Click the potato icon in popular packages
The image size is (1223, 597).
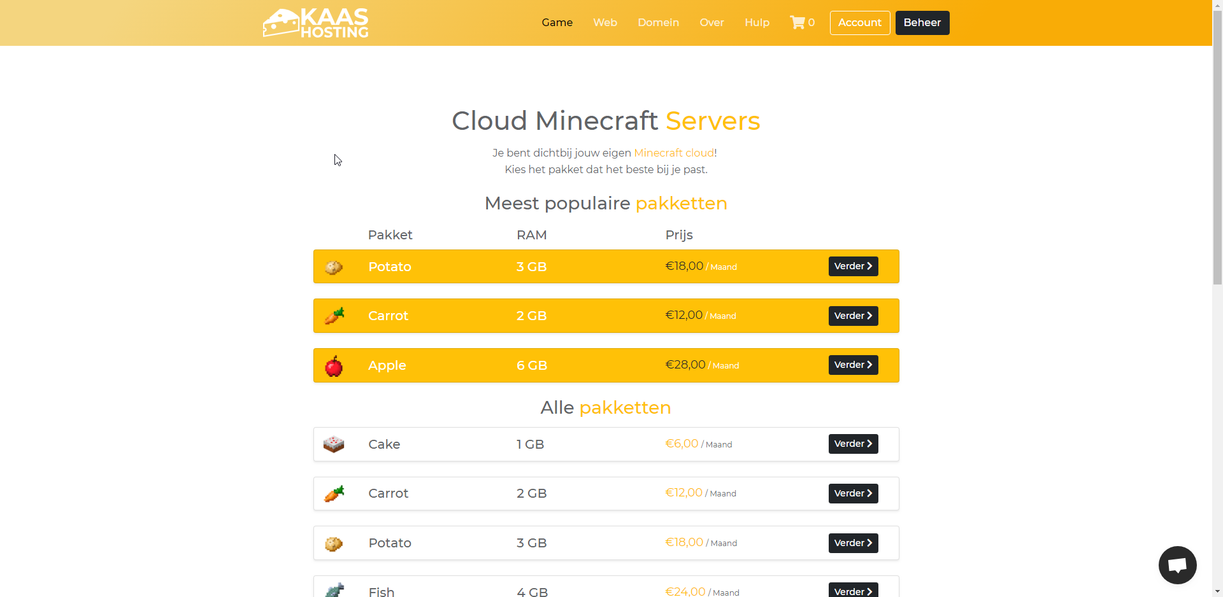coord(334,267)
